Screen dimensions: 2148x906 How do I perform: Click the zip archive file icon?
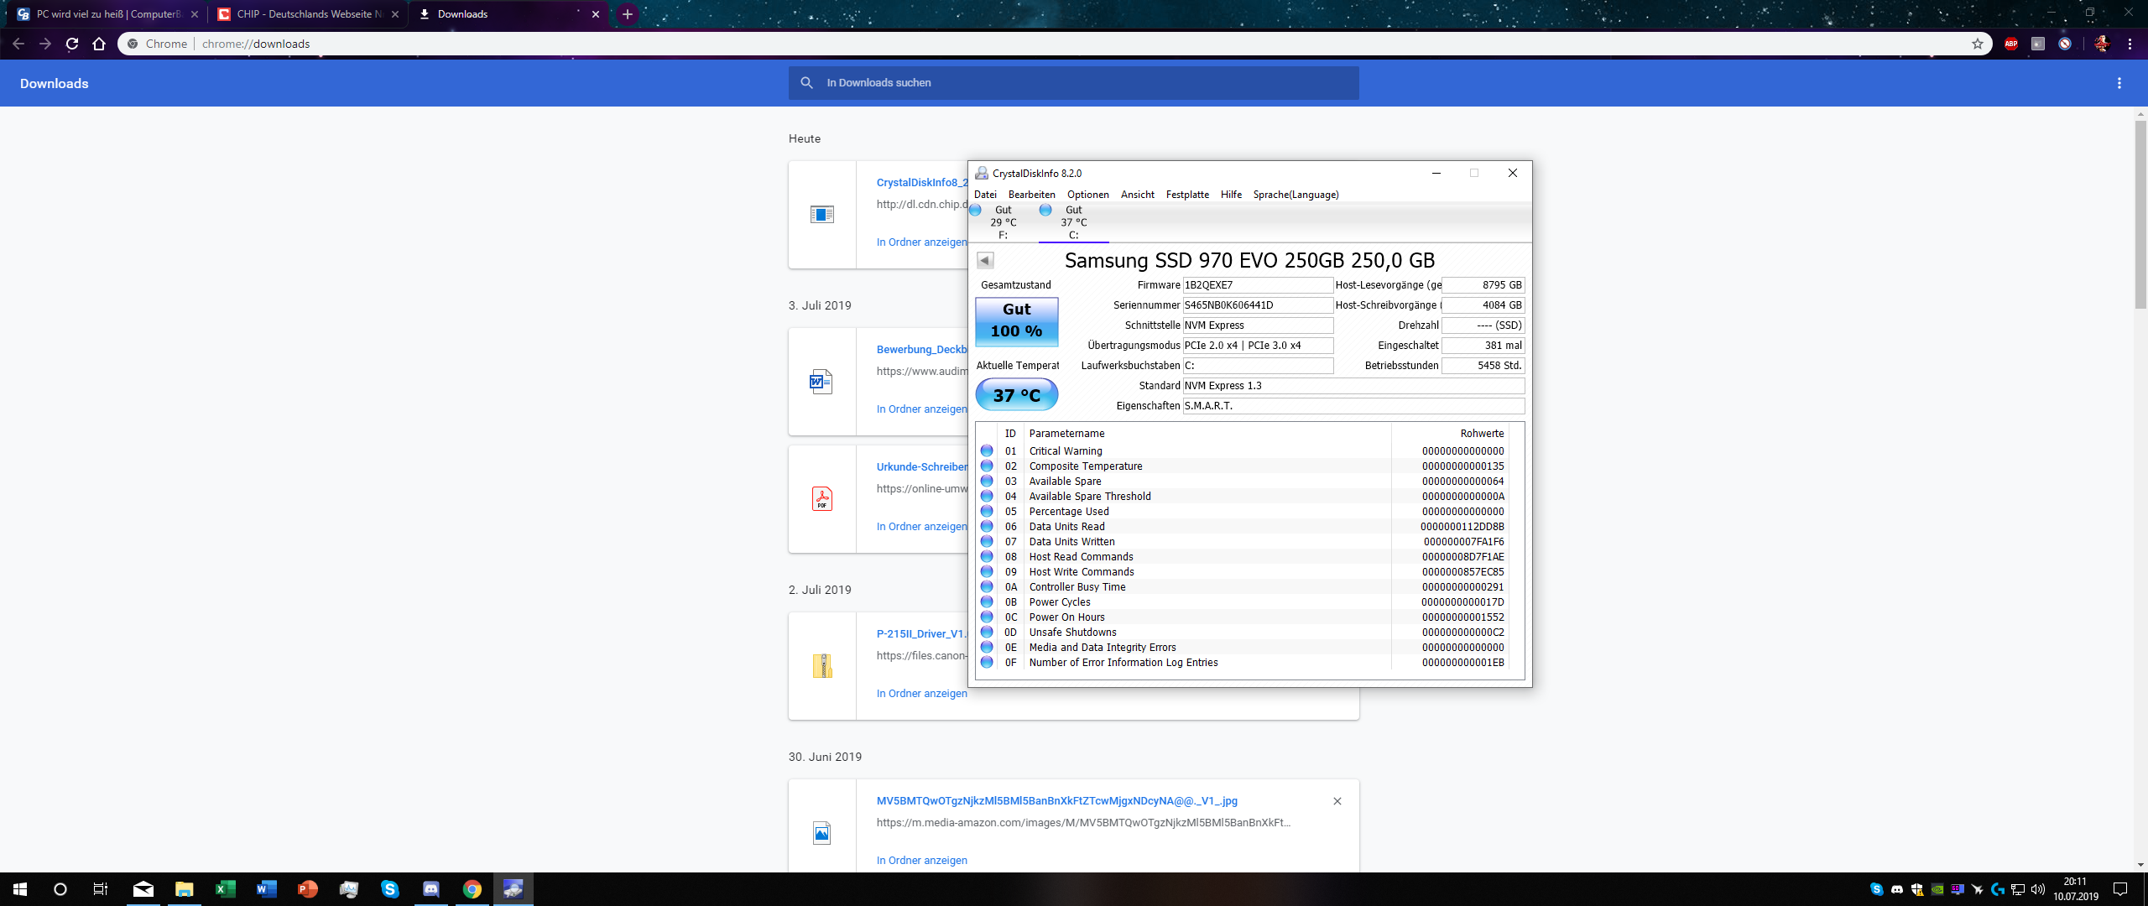[821, 666]
